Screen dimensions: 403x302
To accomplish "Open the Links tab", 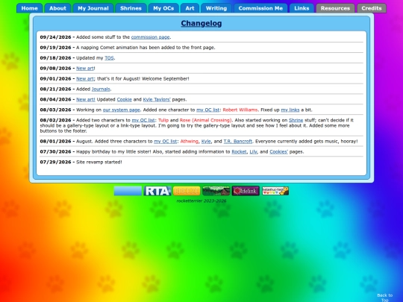I will coord(302,8).
